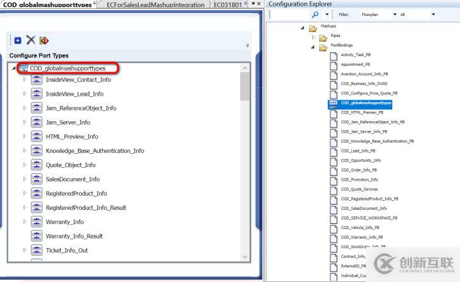Expand the Jam_Server_Info node
The height and width of the screenshot is (282, 460).
click(x=25, y=122)
